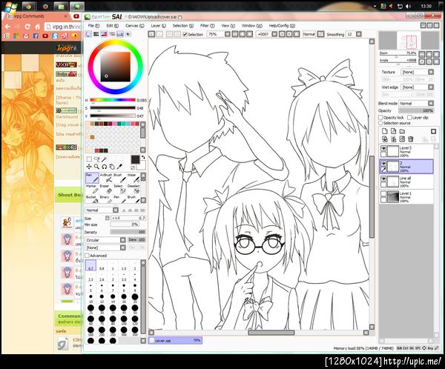This screenshot has width=445, height=369.
Task: Switch to the cover.sai document tab
Action: pyautogui.click(x=175, y=340)
